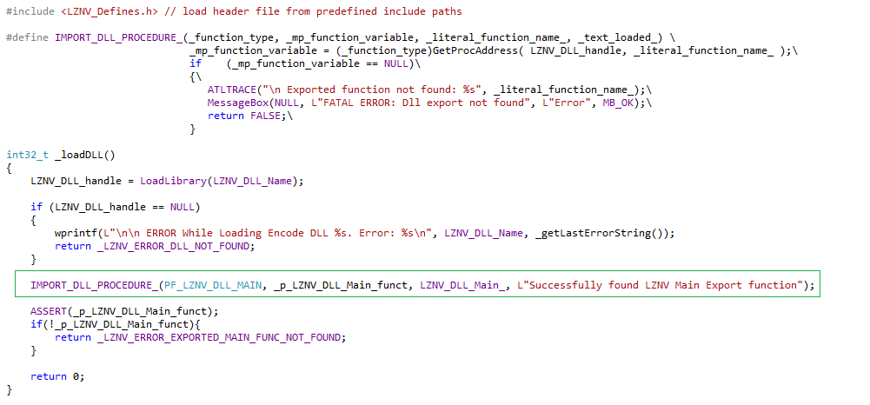The height and width of the screenshot is (405, 870).
Task: Click the _LZNV_ERROR_EXPORTED_MAIN_FUNC_NOT_FOUND identifier
Action: click(219, 337)
